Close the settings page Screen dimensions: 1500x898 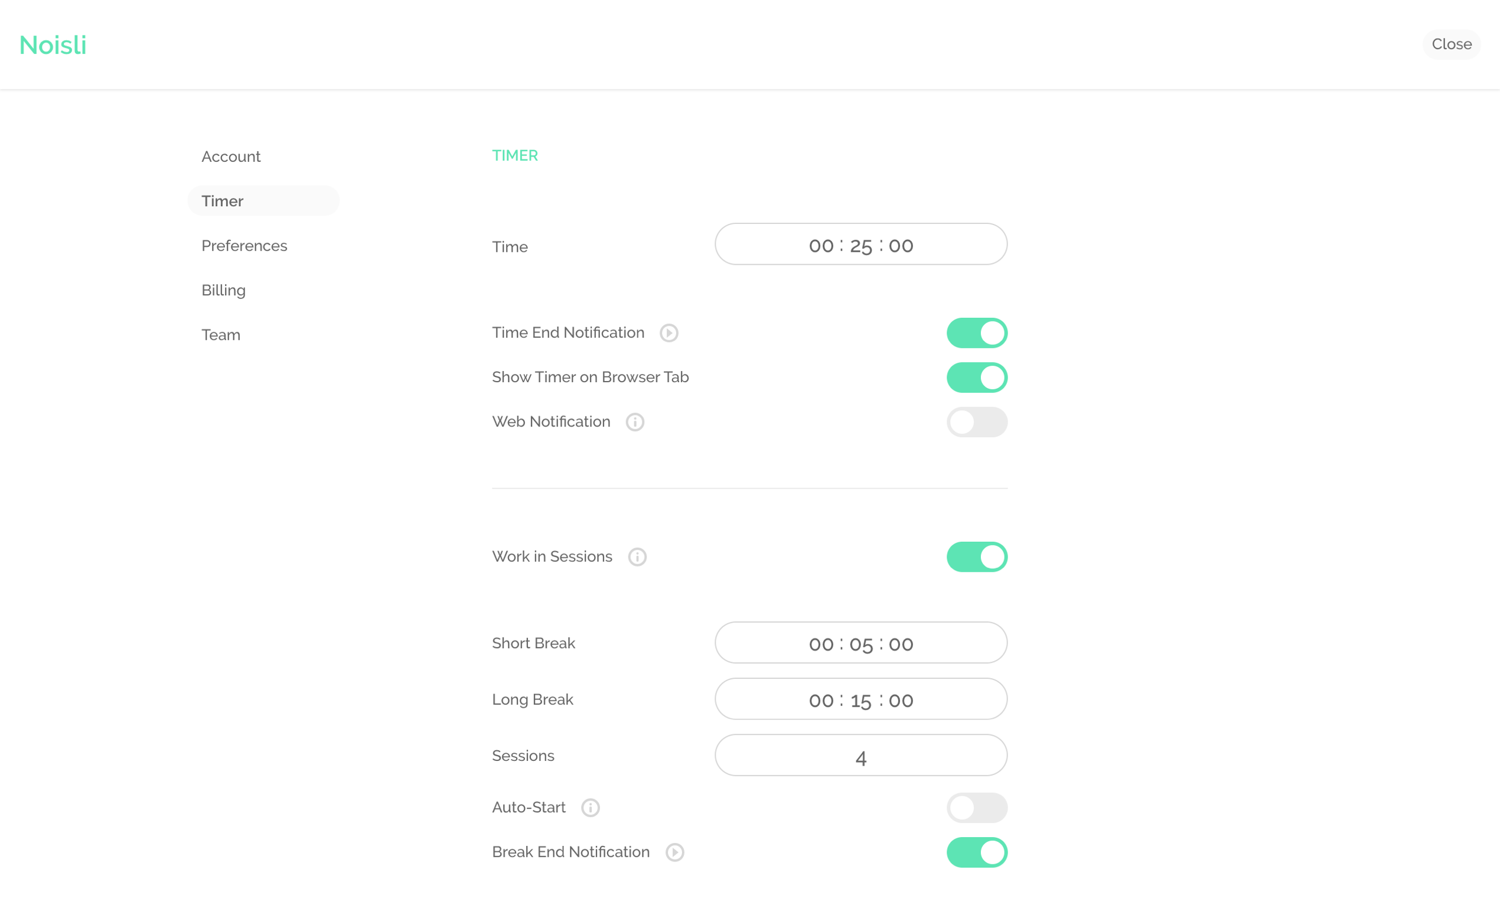coord(1451,44)
